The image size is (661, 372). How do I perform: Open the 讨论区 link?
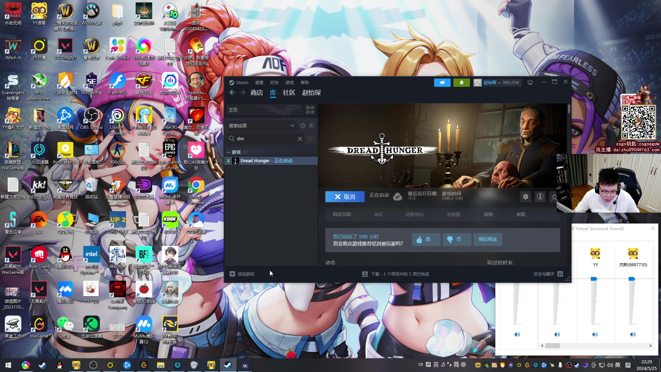click(453, 214)
